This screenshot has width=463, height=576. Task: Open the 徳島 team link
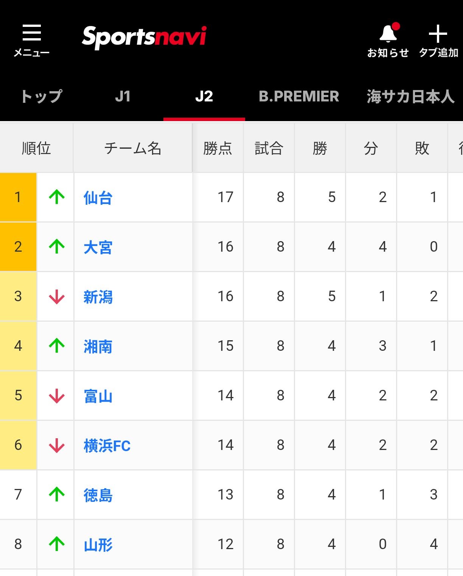98,495
